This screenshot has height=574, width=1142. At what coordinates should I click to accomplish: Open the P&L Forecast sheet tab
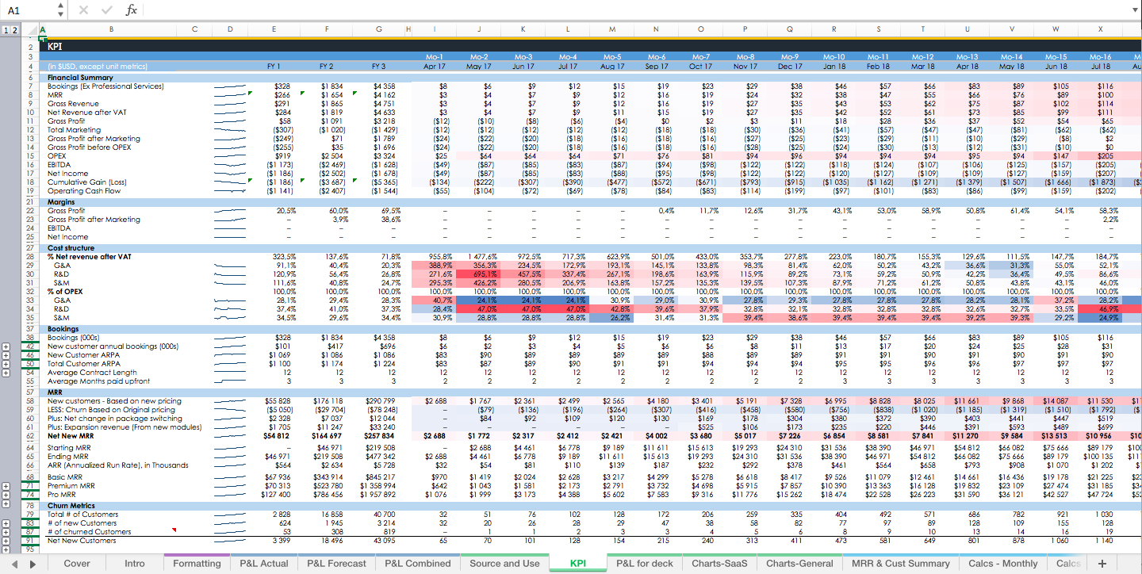pyautogui.click(x=337, y=564)
